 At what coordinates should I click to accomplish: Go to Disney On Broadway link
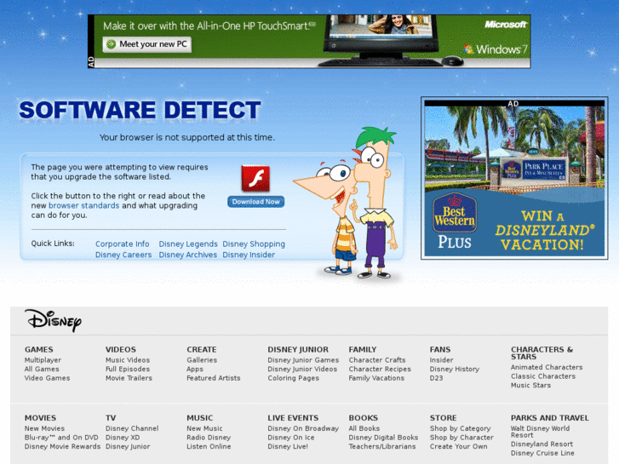tap(303, 428)
